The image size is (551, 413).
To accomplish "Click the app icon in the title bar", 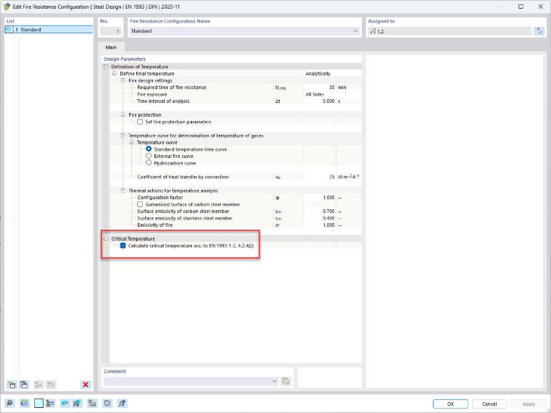I will [7, 7].
